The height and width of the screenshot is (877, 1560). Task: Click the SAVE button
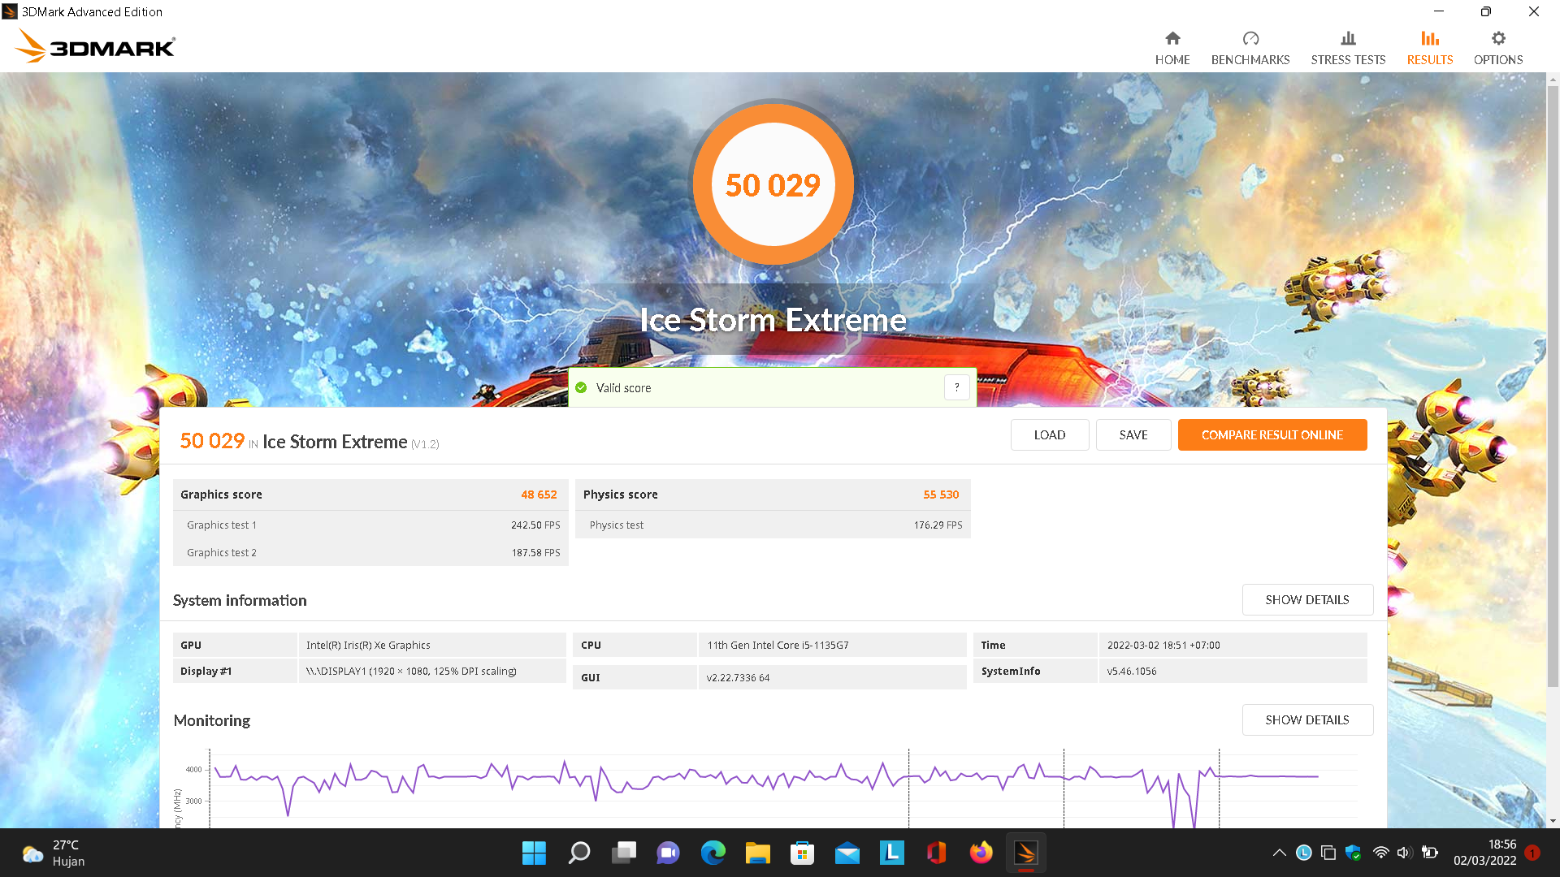click(1133, 435)
